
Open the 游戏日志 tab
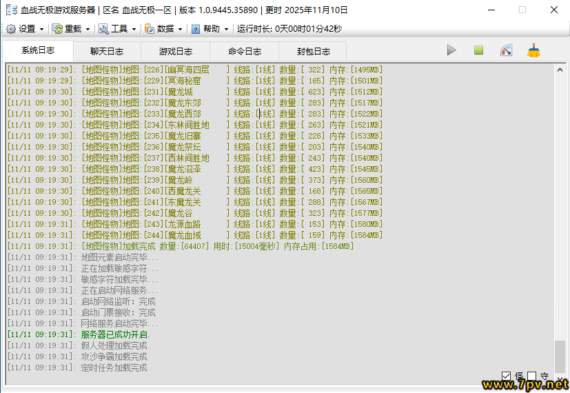pyautogui.click(x=176, y=52)
